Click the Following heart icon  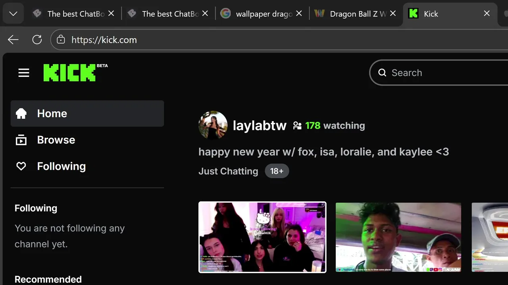pos(21,166)
